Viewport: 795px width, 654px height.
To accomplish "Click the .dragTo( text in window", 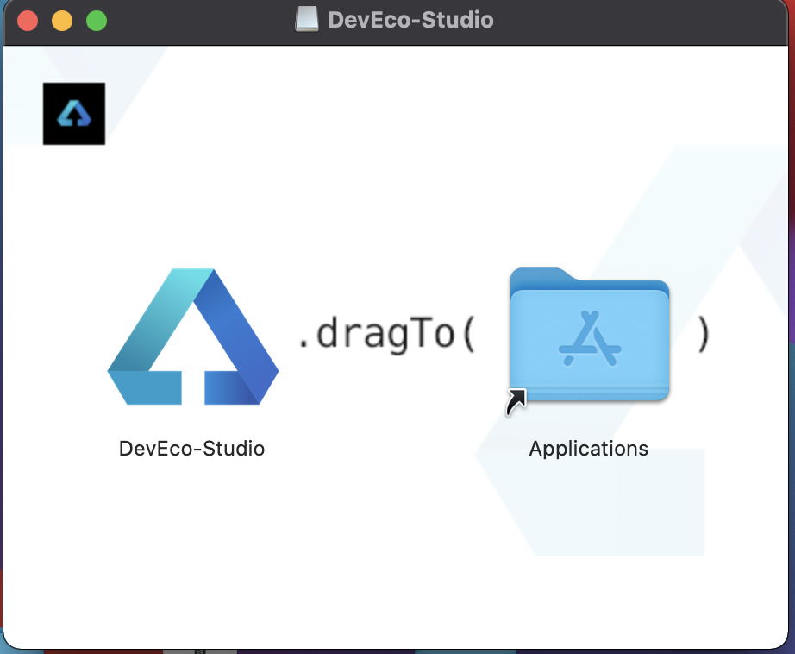I will (x=390, y=335).
